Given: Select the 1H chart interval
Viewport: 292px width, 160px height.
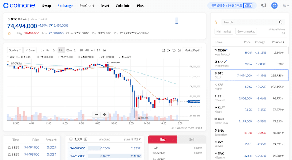Looking at the screenshot, I should [76, 50].
